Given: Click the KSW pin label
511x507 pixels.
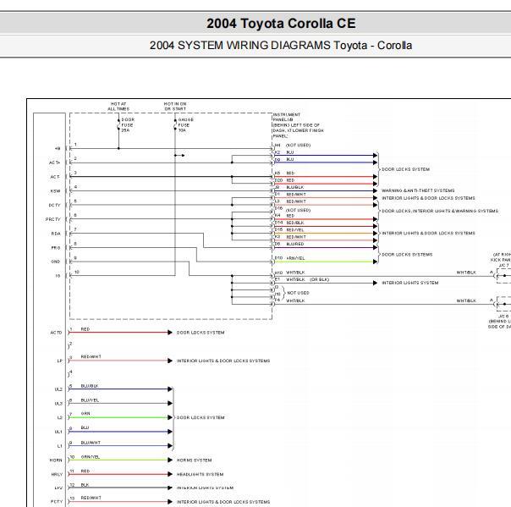Looking at the screenshot, I should pyautogui.click(x=55, y=191).
